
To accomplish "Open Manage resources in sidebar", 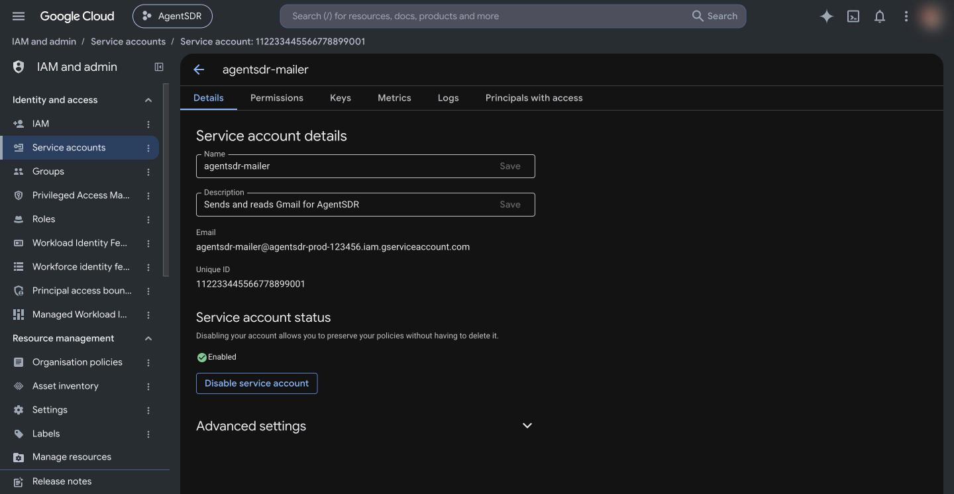I will click(x=81, y=457).
